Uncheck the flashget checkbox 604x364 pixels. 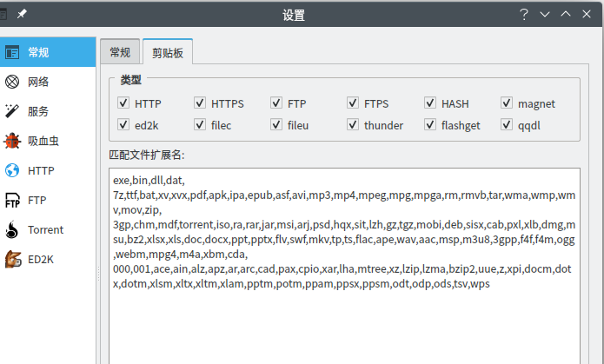430,125
